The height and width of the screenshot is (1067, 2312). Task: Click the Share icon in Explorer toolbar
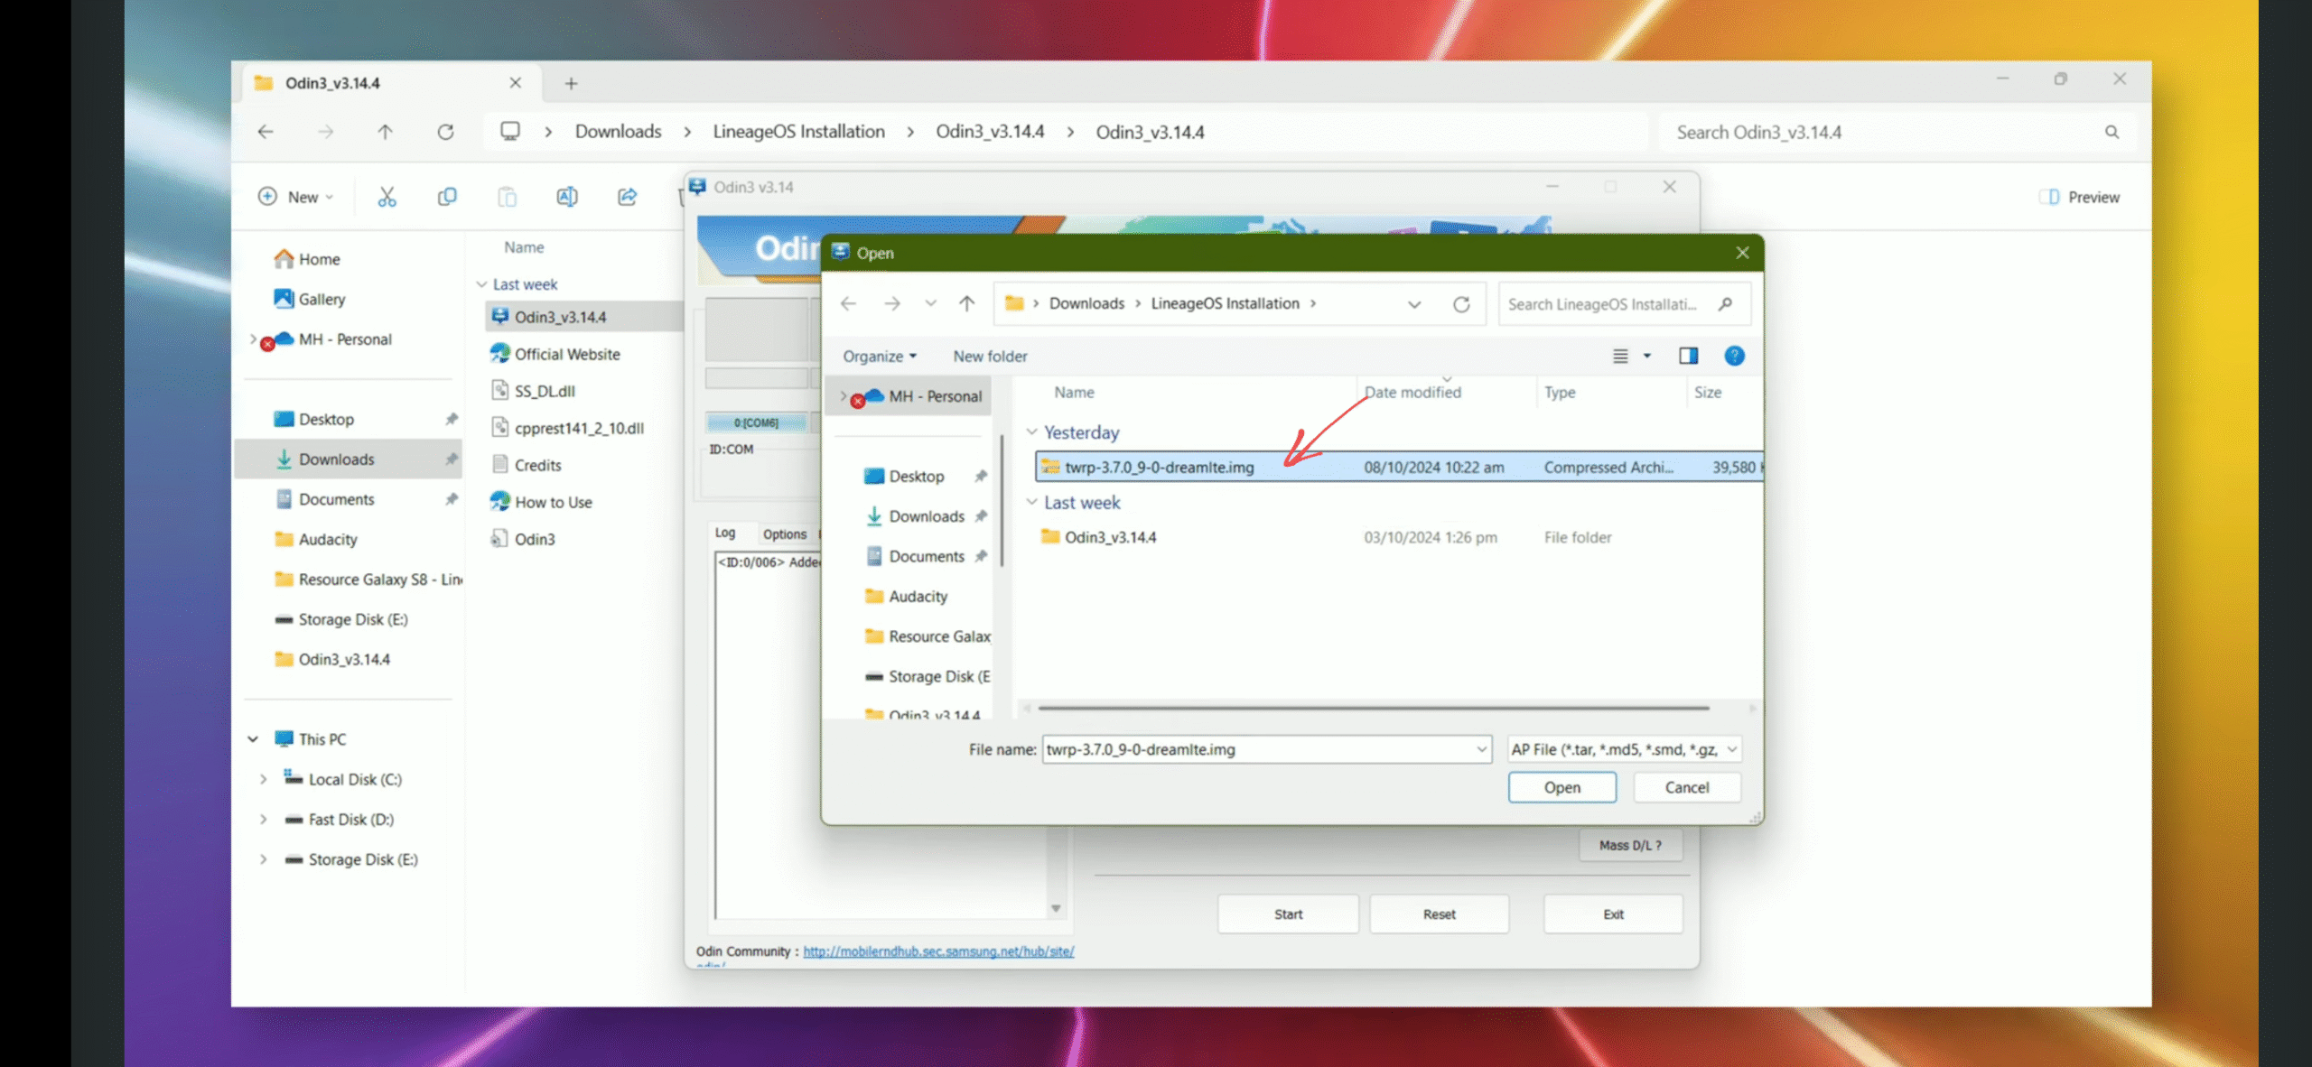(x=627, y=197)
